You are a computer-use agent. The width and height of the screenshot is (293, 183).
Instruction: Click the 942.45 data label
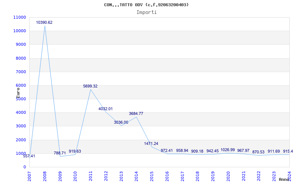point(212,151)
